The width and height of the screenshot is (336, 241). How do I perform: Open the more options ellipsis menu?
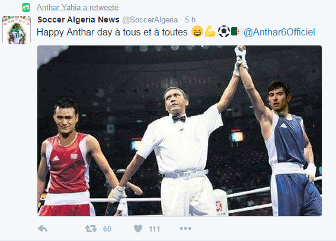click(185, 229)
